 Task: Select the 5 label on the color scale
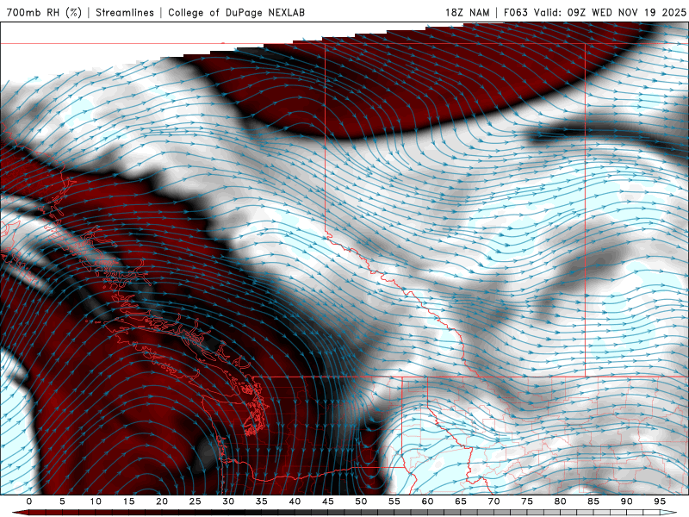coord(62,501)
